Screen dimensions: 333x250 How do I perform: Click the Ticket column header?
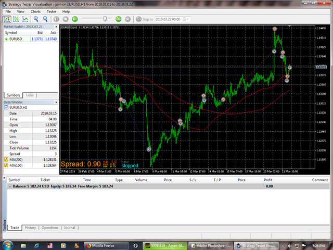coord(45,180)
